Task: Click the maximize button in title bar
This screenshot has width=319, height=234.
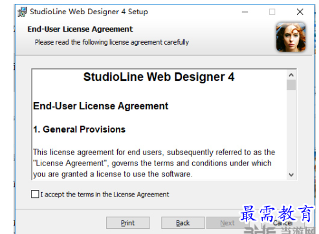Action: click(272, 12)
